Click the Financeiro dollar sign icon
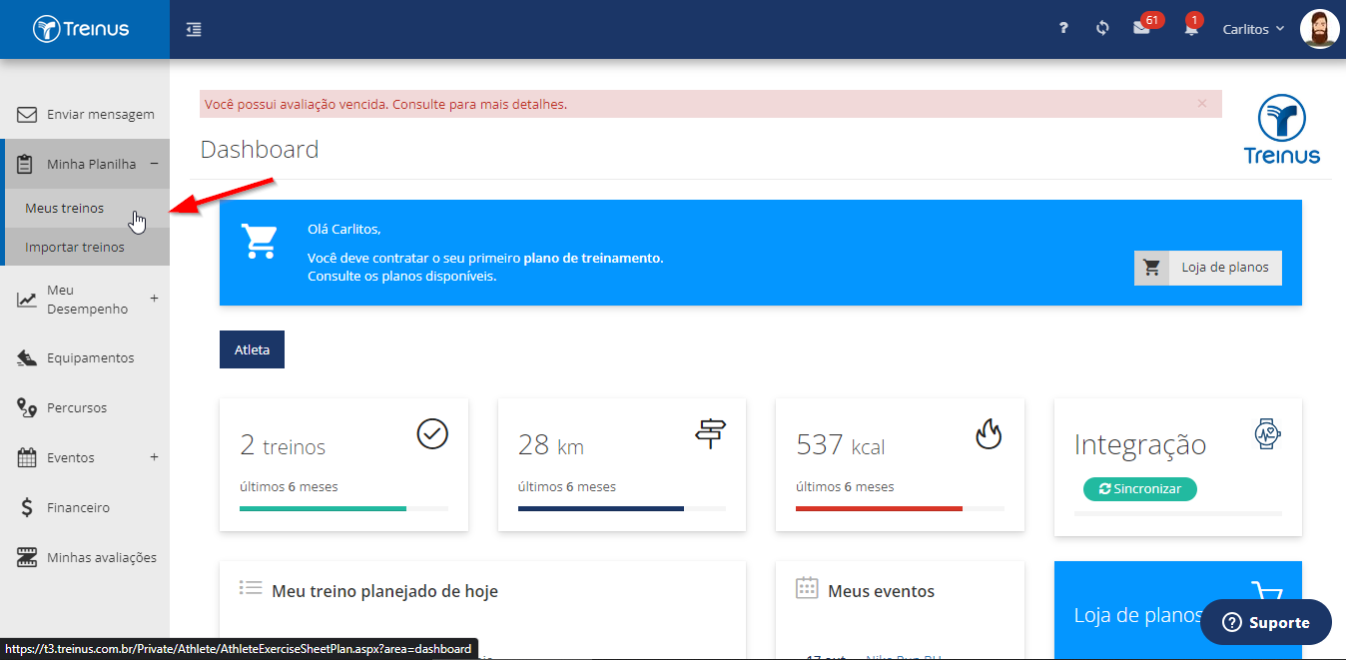 (28, 507)
